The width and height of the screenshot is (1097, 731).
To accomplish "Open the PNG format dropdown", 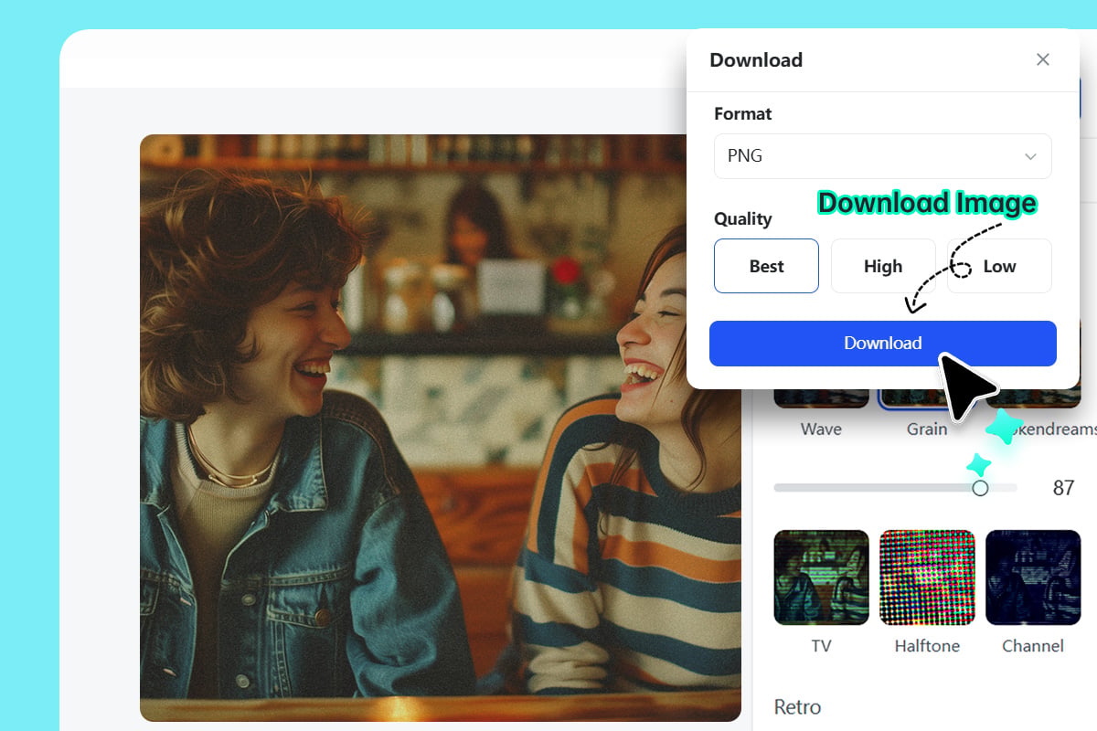I will (882, 156).
